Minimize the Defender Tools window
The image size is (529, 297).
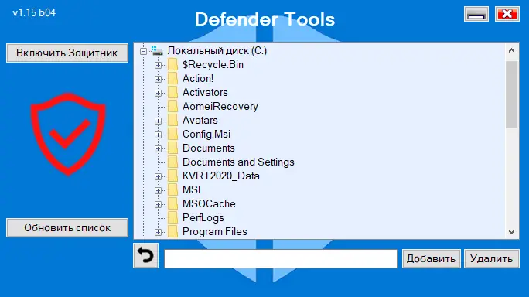(x=476, y=14)
